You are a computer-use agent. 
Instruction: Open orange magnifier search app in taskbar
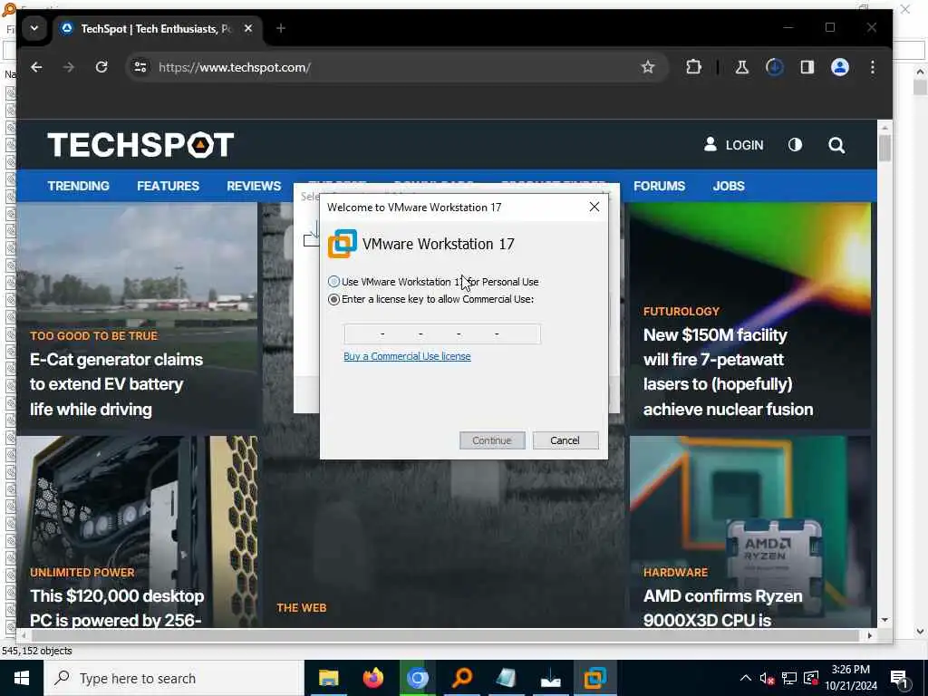tap(462, 678)
